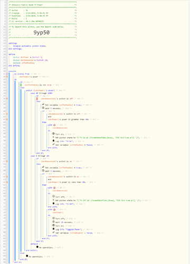Click the clock icon beside Wait 10 seconds
190x264 pixels.
tap(53, 222)
